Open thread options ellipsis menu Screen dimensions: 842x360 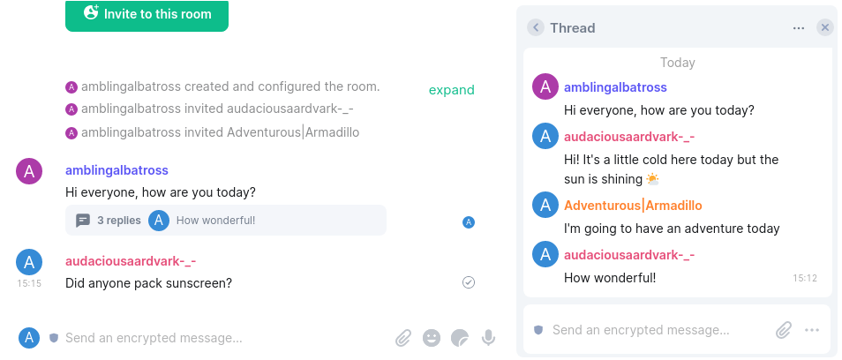point(799,28)
